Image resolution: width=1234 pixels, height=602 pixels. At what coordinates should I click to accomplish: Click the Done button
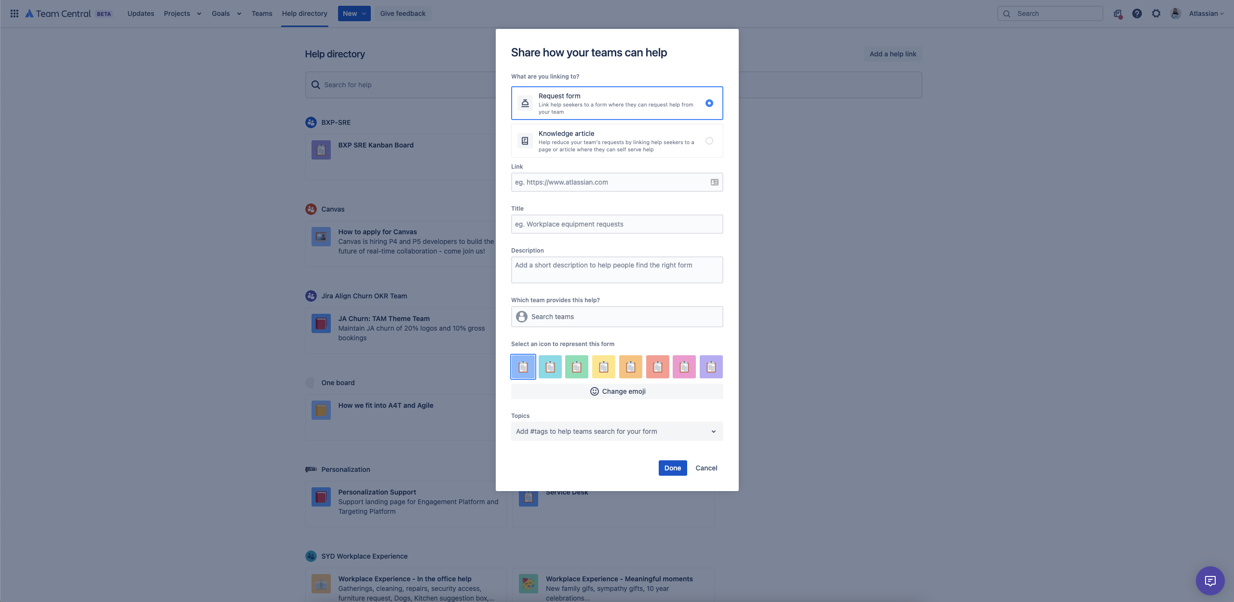(x=672, y=468)
